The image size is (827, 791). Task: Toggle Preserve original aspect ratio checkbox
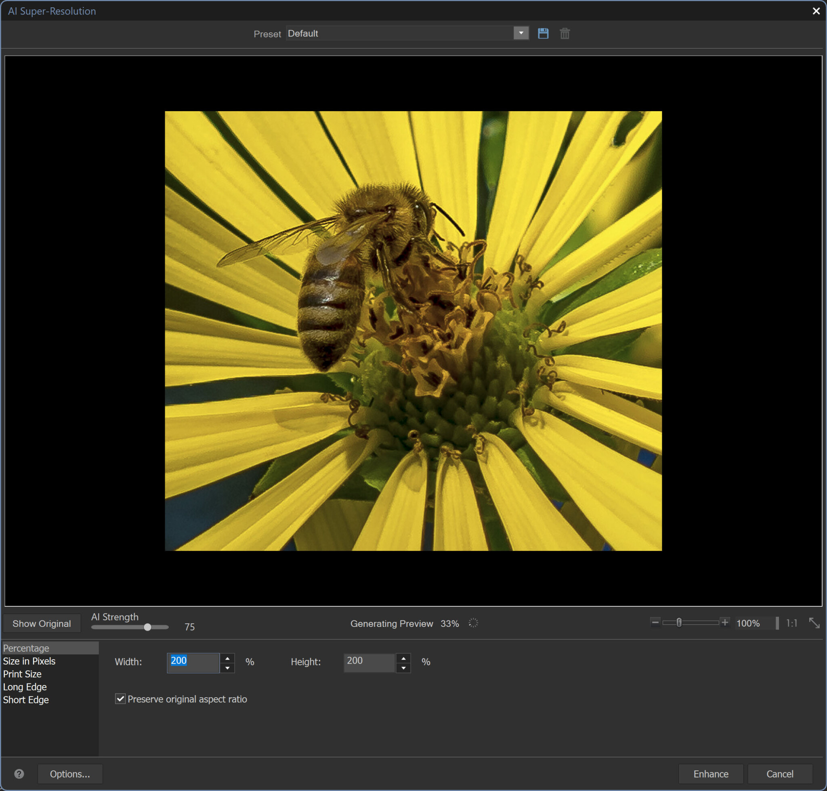(120, 699)
